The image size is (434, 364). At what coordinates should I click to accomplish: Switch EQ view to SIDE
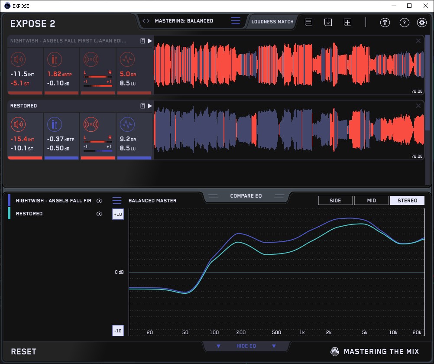pyautogui.click(x=335, y=200)
